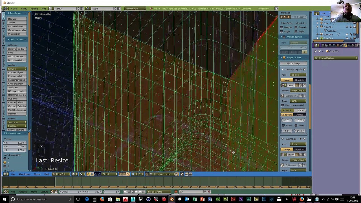Toggle the Images de fond checkbox
The image size is (361, 203).
pos(284,58)
